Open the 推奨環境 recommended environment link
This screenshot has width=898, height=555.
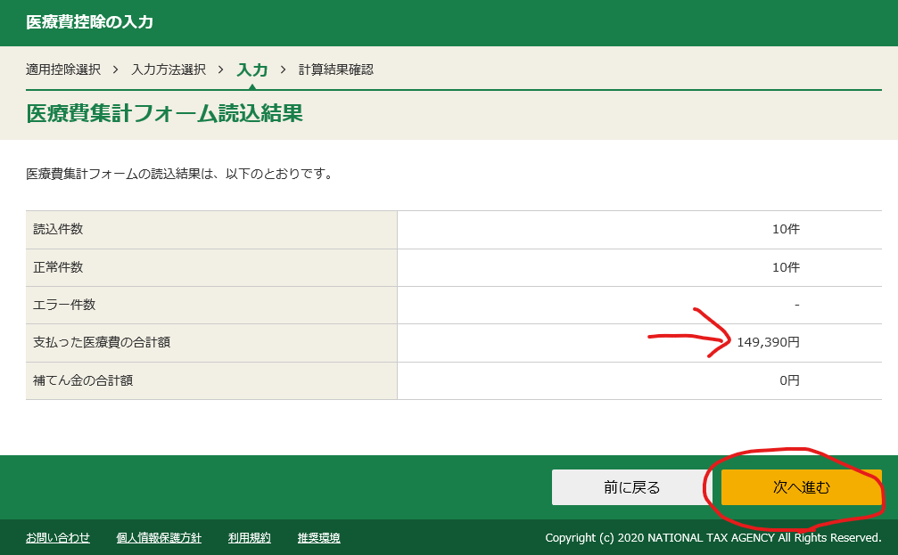click(317, 538)
